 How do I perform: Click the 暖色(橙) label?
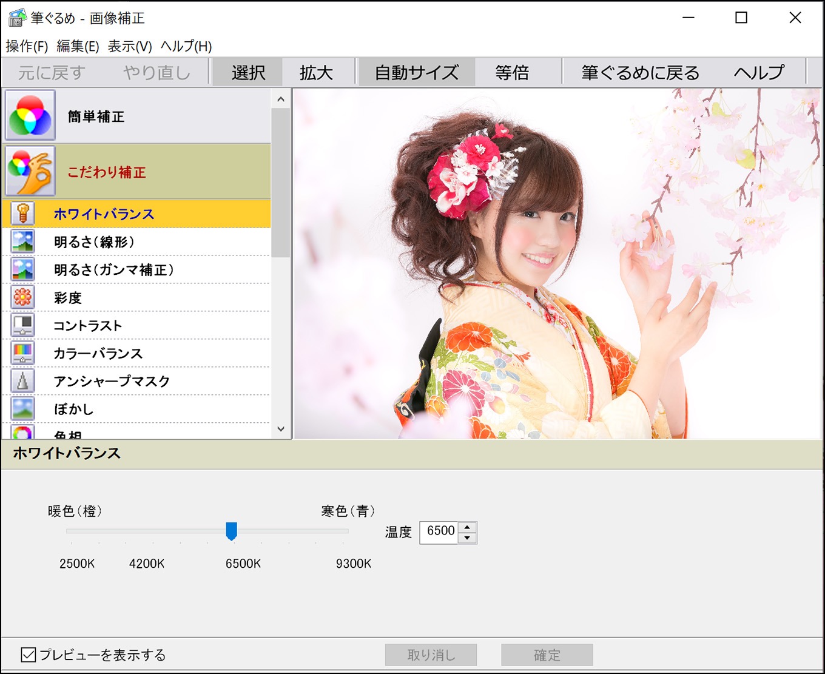pos(75,511)
